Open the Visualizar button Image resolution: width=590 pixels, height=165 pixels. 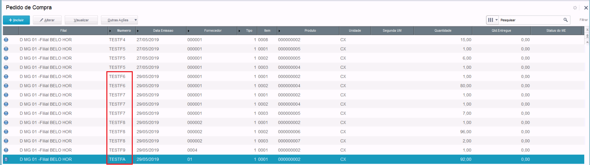pos(81,20)
